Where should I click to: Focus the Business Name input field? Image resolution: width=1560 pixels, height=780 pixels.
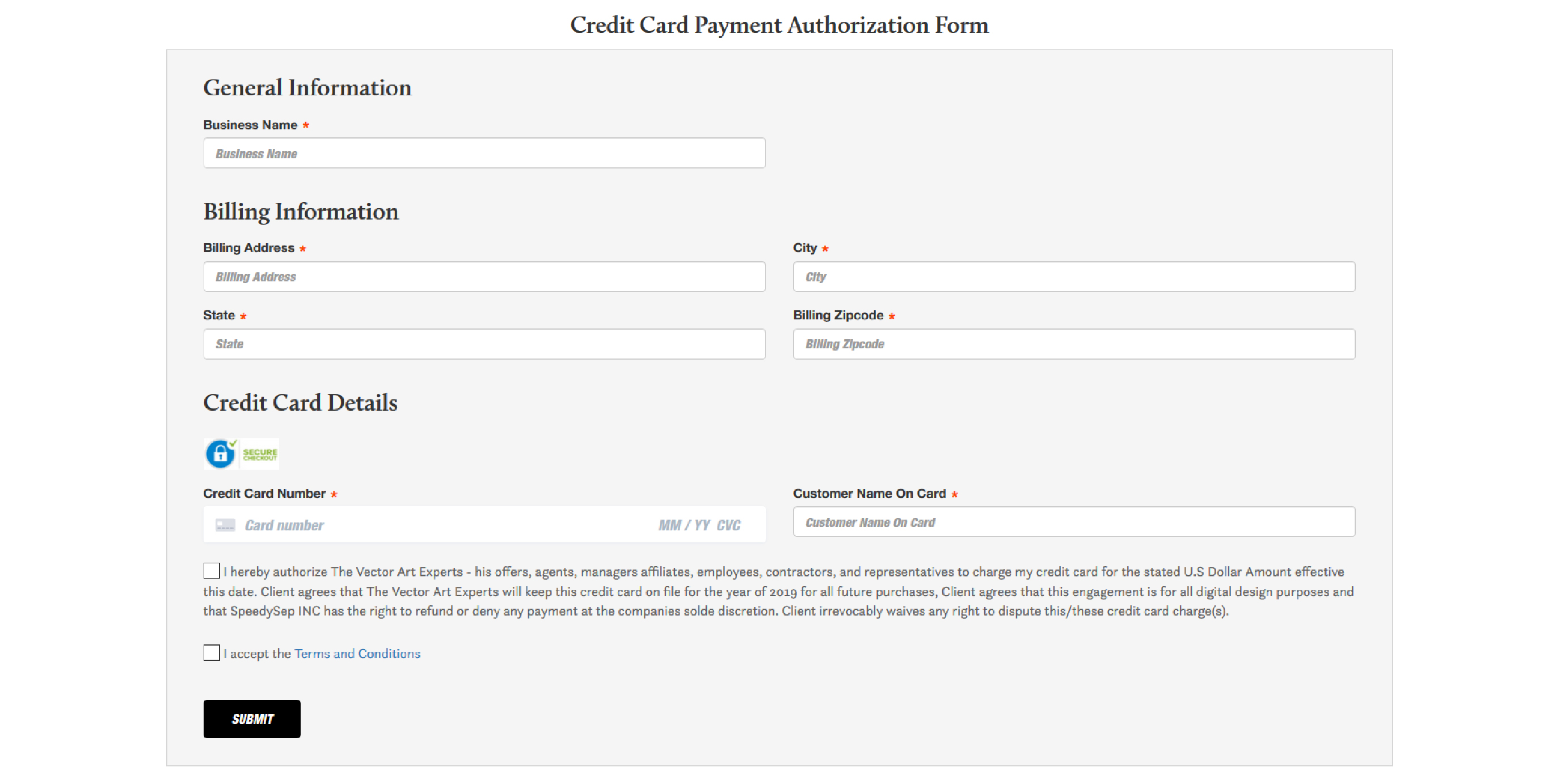(x=484, y=153)
